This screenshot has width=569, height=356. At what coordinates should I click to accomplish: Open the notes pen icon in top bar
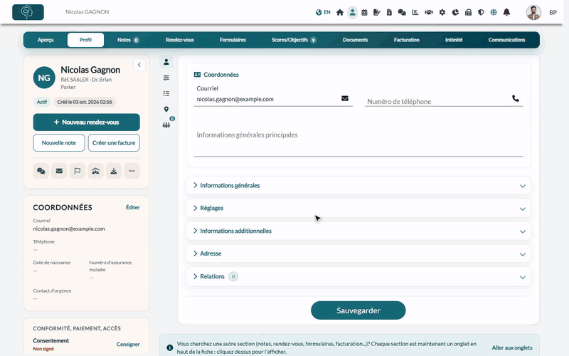pyautogui.click(x=377, y=12)
